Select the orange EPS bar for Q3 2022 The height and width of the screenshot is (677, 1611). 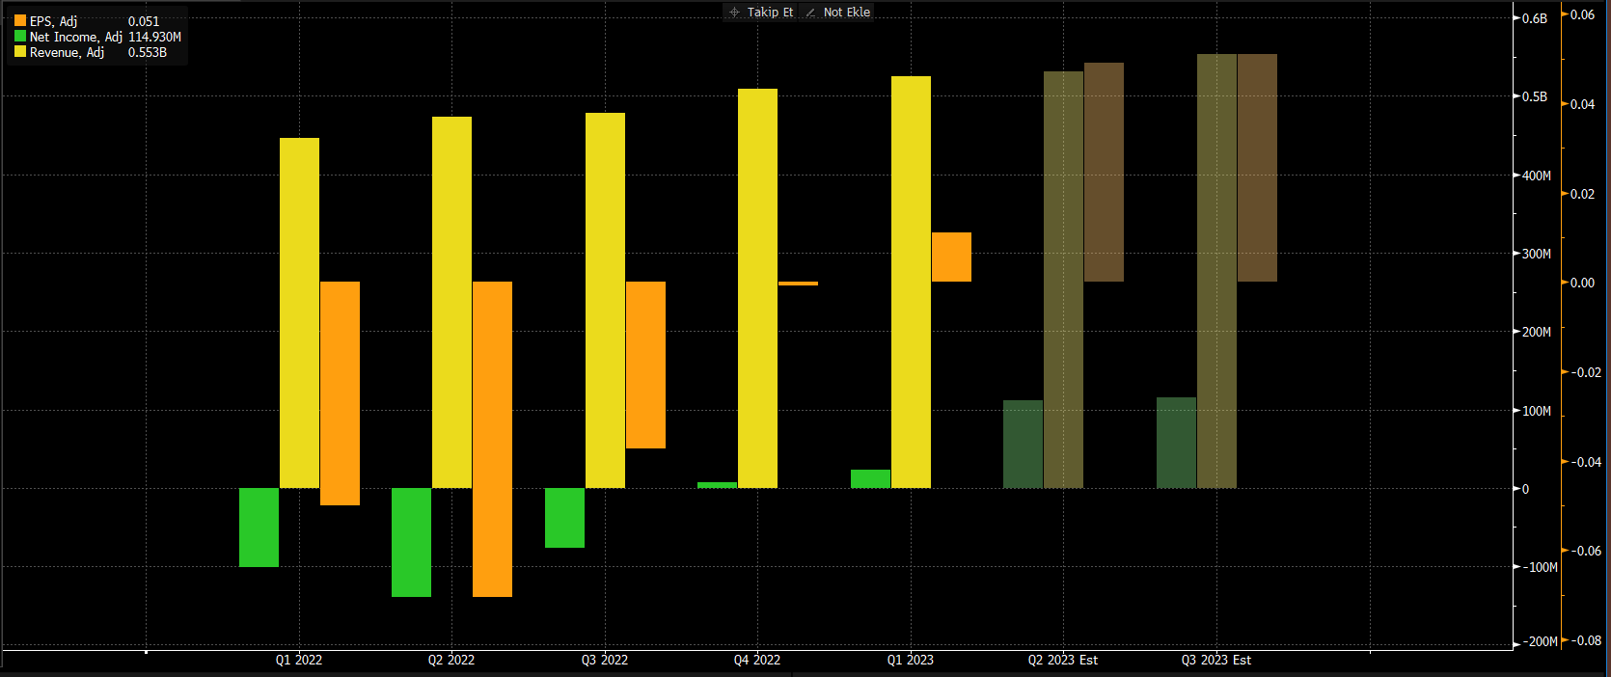click(645, 365)
